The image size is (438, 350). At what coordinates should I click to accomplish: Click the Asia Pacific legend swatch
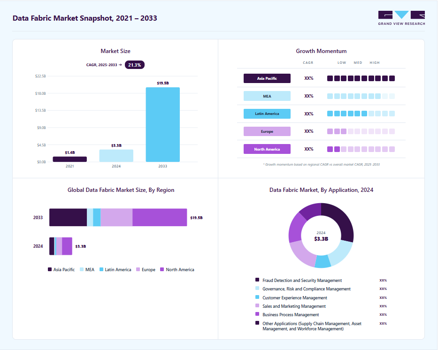point(50,269)
